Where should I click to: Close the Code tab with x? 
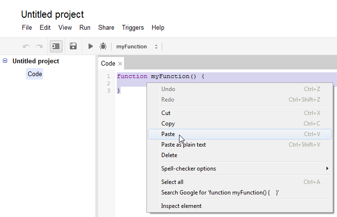120,64
